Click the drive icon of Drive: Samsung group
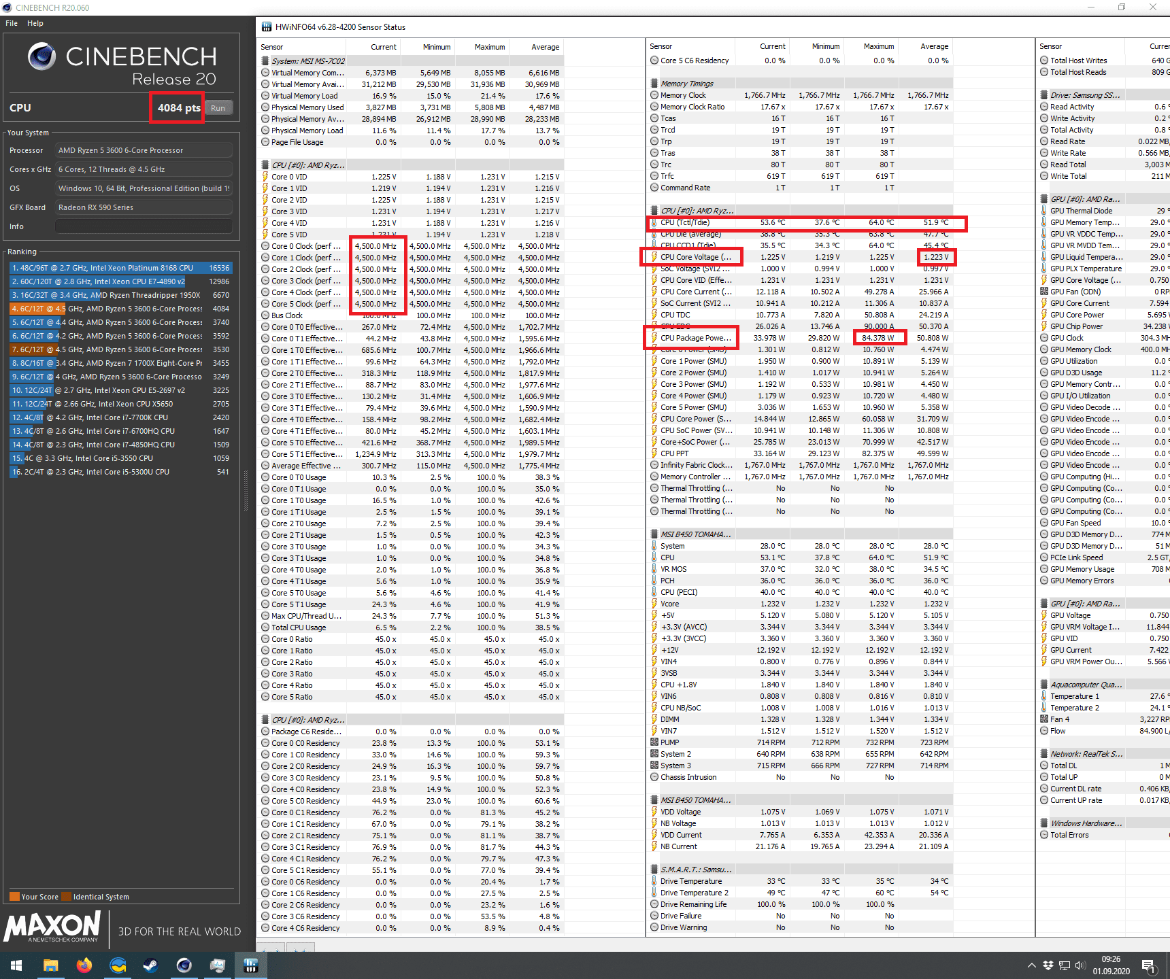 1044,95
